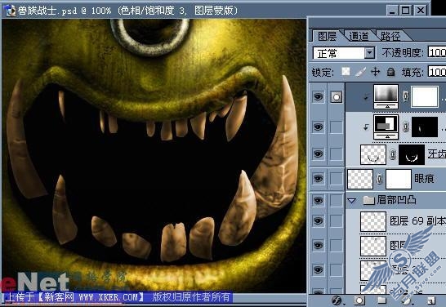446x307 pixels.
Task: Select the 图层 69 副本 layer name
Action: pyautogui.click(x=417, y=221)
